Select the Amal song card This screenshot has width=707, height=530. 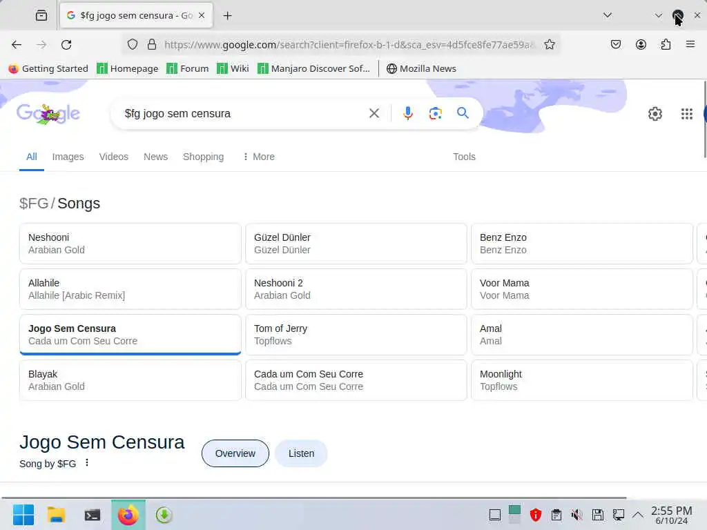pos(581,335)
